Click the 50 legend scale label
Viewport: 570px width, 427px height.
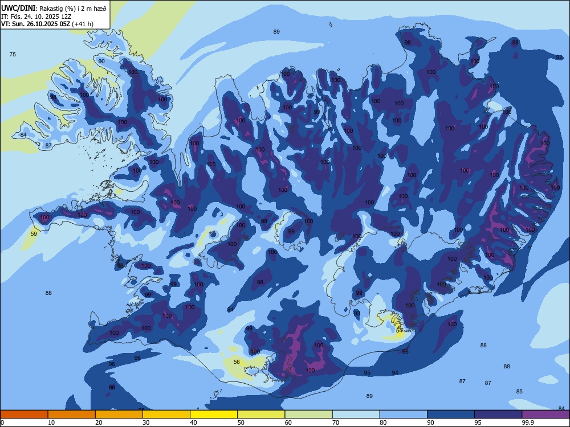coord(241,422)
